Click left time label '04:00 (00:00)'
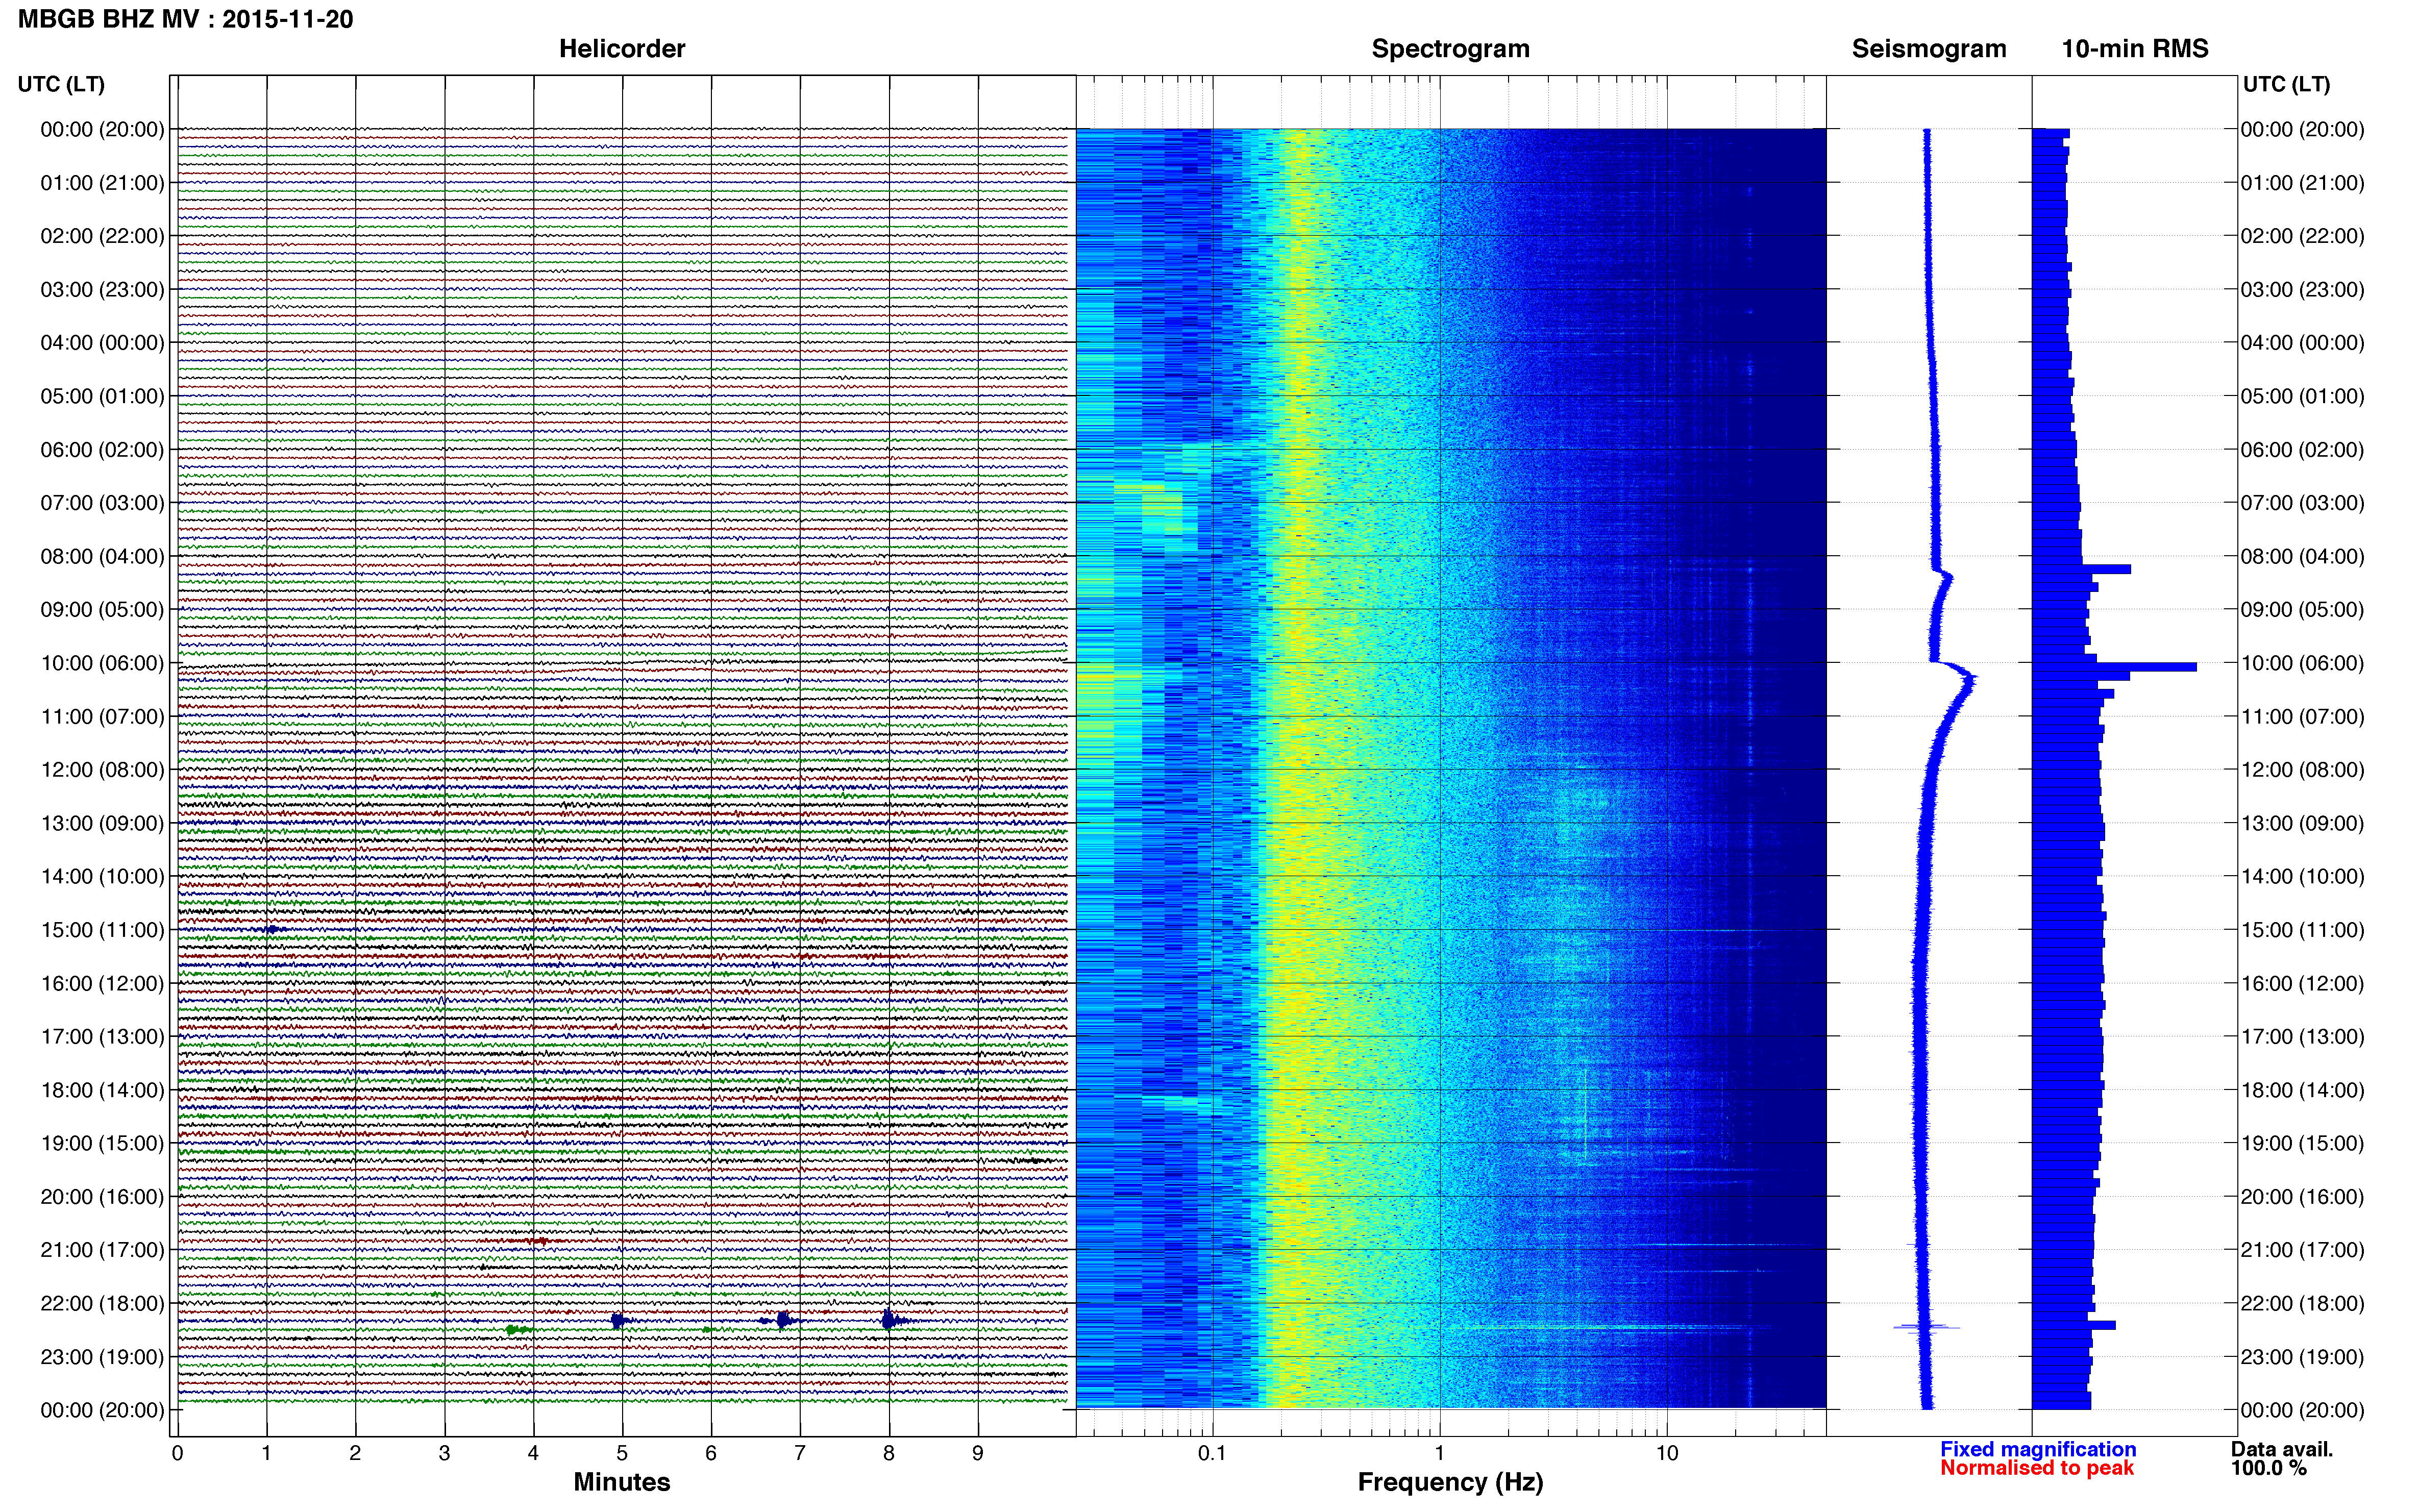 [102, 343]
